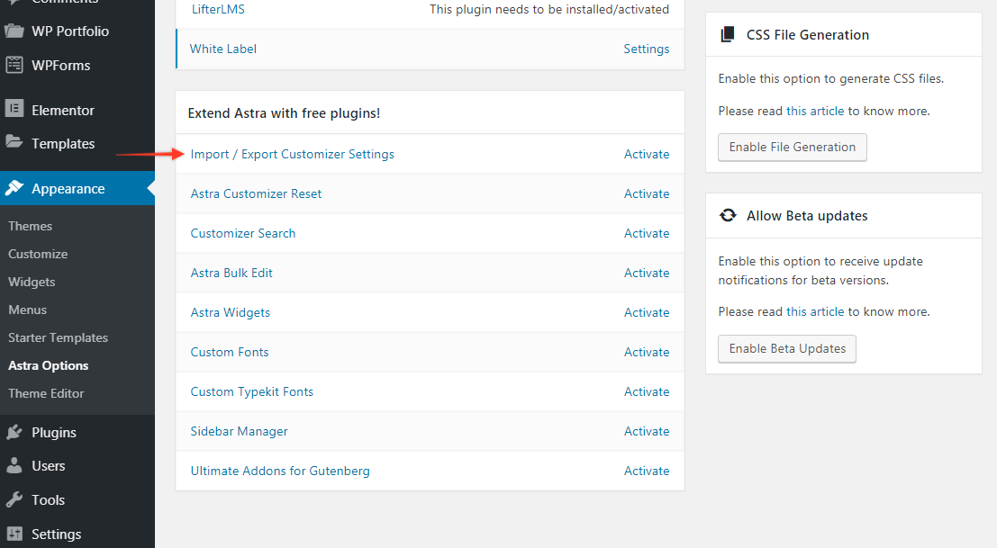This screenshot has height=548, width=997.
Task: Click the Allow Beta updates refresh icon
Action: tap(728, 215)
